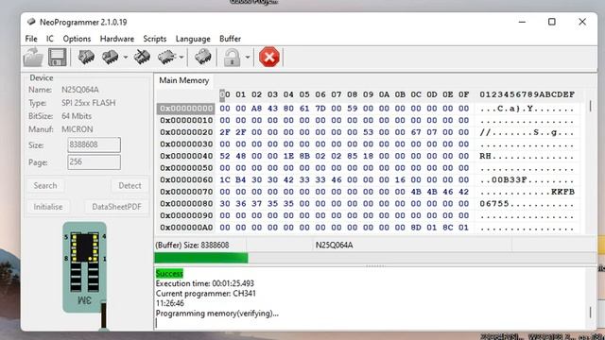Click N25Q064A in the status bar

334,246
